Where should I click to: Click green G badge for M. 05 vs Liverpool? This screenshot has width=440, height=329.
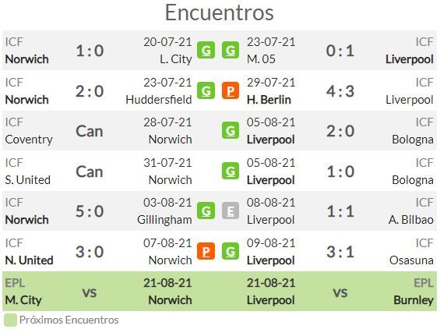click(x=231, y=51)
